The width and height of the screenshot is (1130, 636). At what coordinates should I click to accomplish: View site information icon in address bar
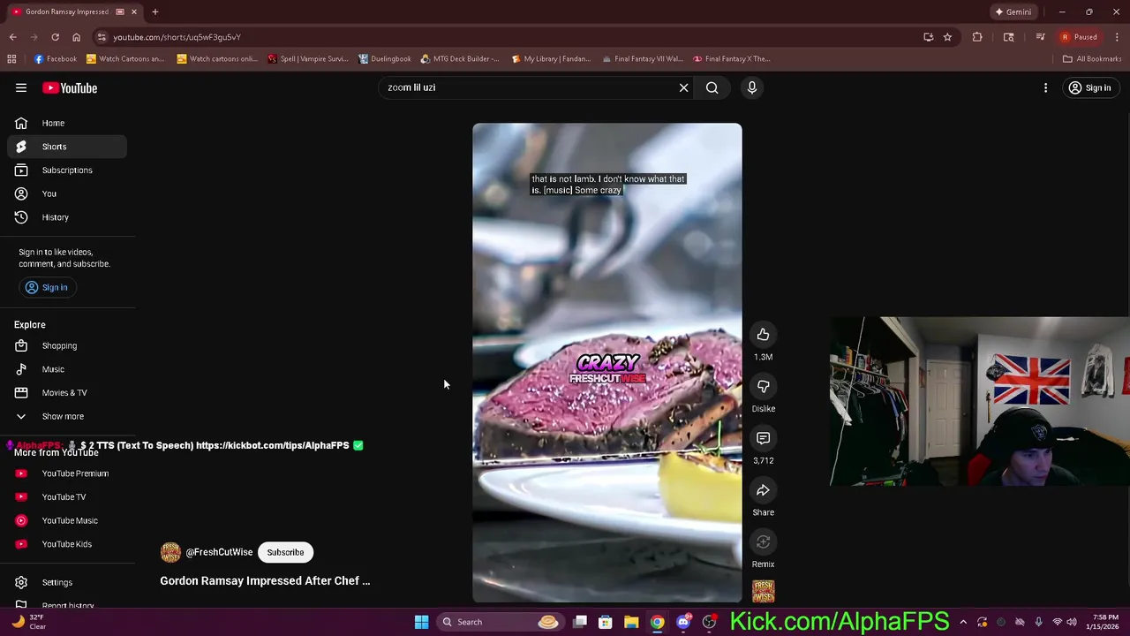tap(102, 37)
